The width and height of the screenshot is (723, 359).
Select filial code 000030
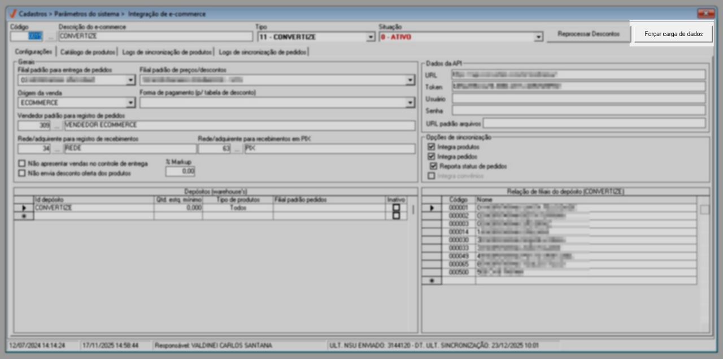(459, 240)
